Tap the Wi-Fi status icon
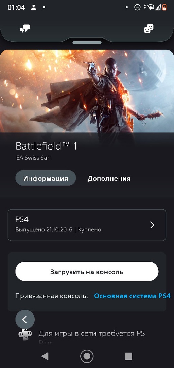Image resolution: width=174 pixels, height=368 pixels. tap(151, 7)
